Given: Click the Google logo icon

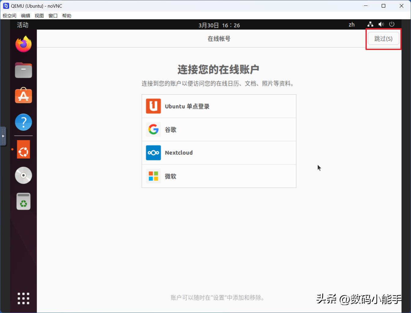Looking at the screenshot, I should 153,129.
